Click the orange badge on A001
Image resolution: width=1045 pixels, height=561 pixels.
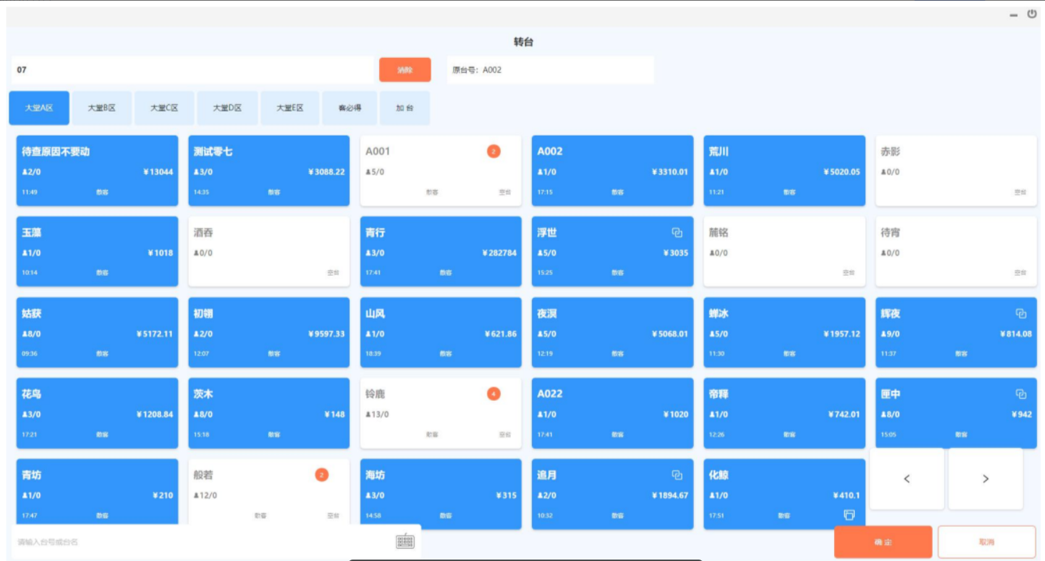(x=494, y=152)
